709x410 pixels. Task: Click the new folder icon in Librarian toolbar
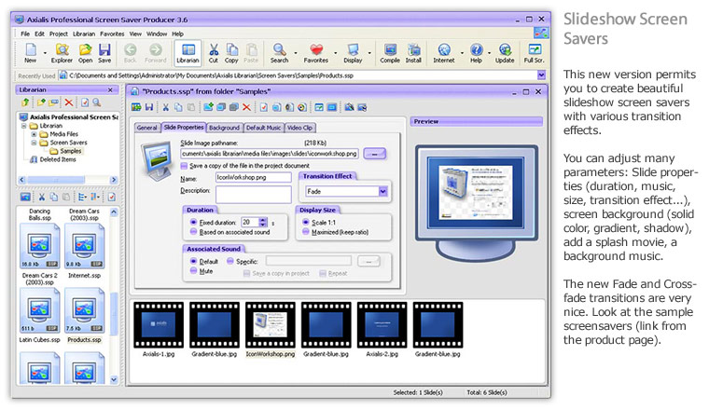[x=41, y=102]
